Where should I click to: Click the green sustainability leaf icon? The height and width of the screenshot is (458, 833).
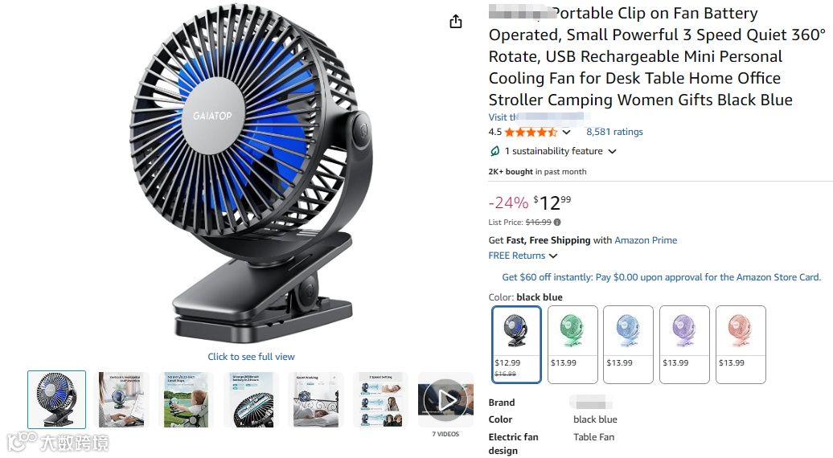[494, 151]
